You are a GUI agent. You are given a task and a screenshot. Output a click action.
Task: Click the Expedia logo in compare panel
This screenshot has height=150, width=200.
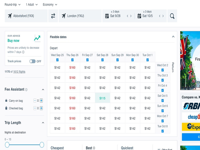(191, 127)
